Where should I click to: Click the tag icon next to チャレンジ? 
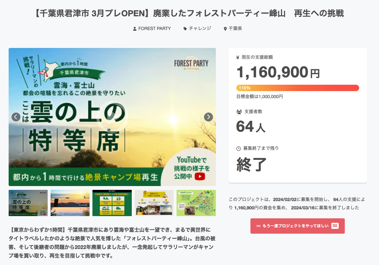(185, 29)
